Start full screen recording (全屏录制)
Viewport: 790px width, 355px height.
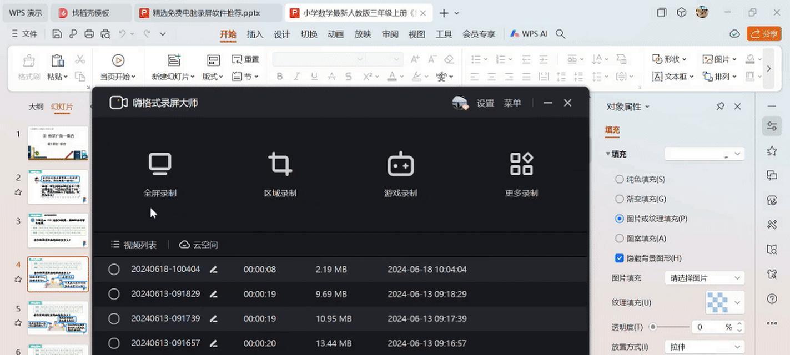click(160, 175)
